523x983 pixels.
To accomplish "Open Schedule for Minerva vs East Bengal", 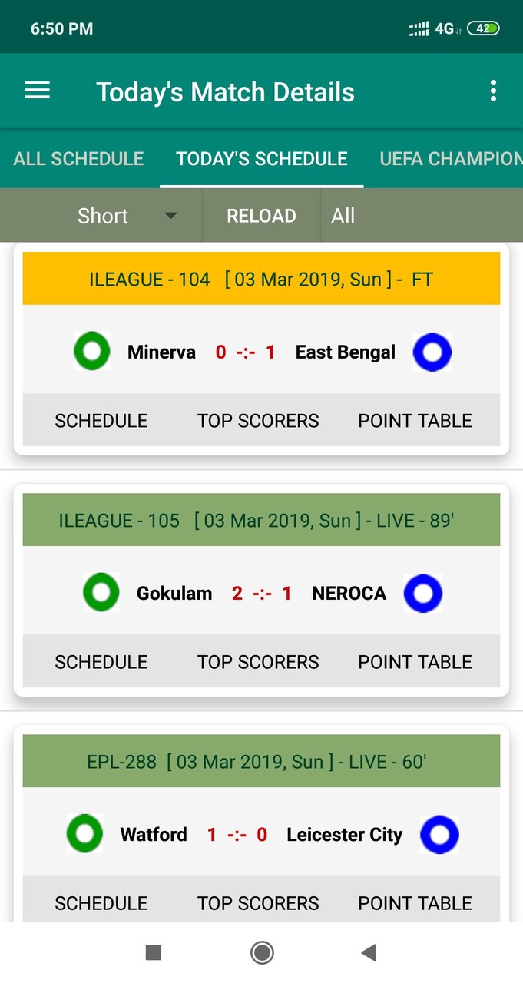I will (101, 421).
